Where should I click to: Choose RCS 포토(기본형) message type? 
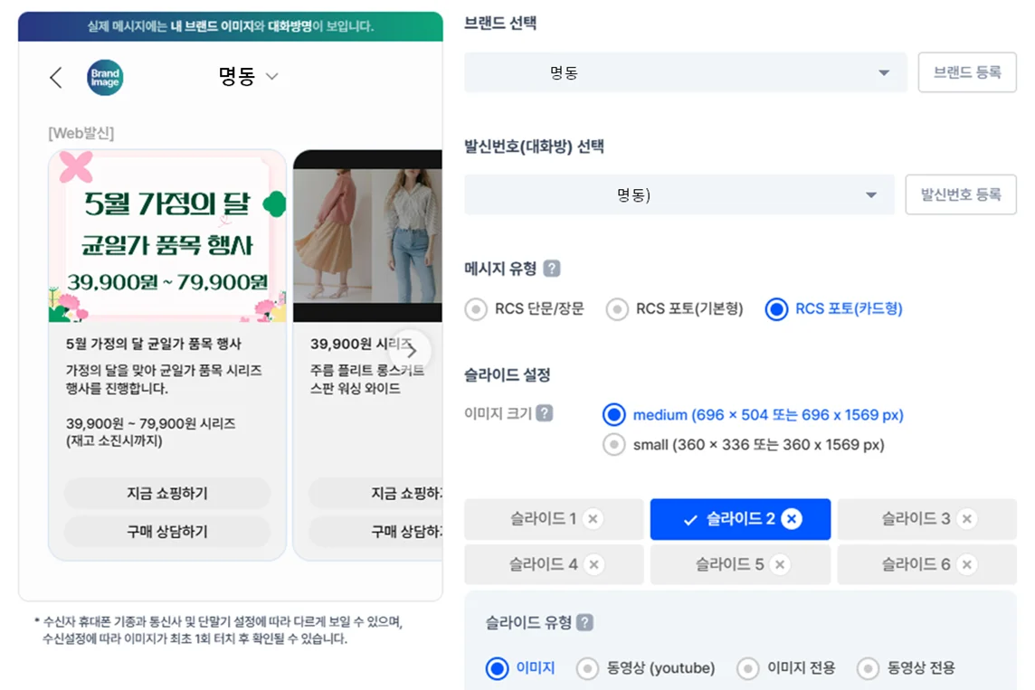click(x=675, y=308)
